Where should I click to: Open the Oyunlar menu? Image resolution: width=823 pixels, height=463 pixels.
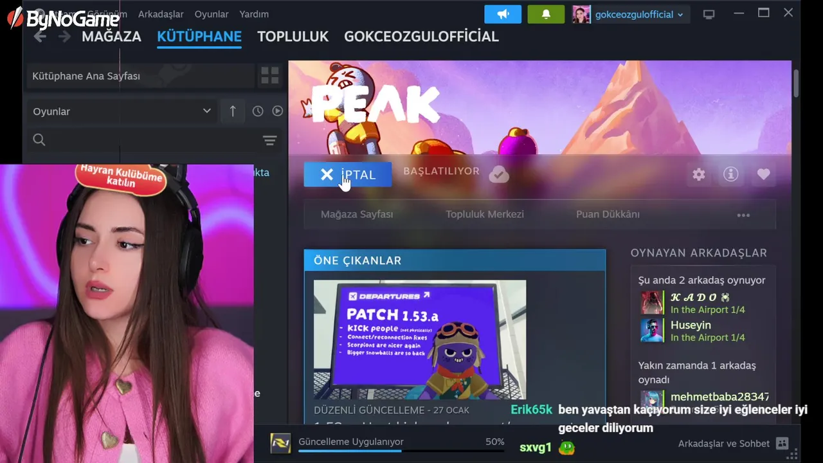(212, 14)
